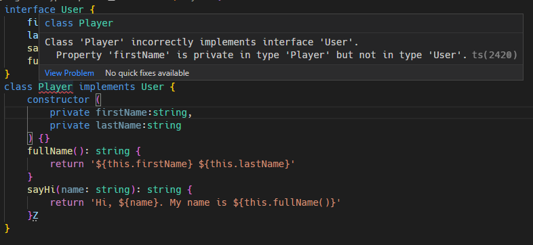Click the ts(2420) error code
The width and height of the screenshot is (533, 245).
(x=494, y=55)
